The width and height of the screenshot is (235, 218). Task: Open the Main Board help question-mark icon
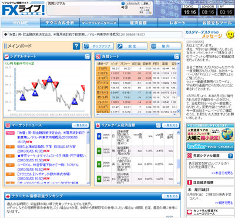(x=76, y=46)
